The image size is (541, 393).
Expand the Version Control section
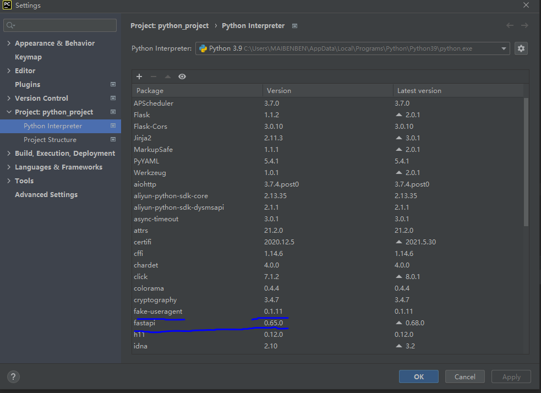click(9, 98)
